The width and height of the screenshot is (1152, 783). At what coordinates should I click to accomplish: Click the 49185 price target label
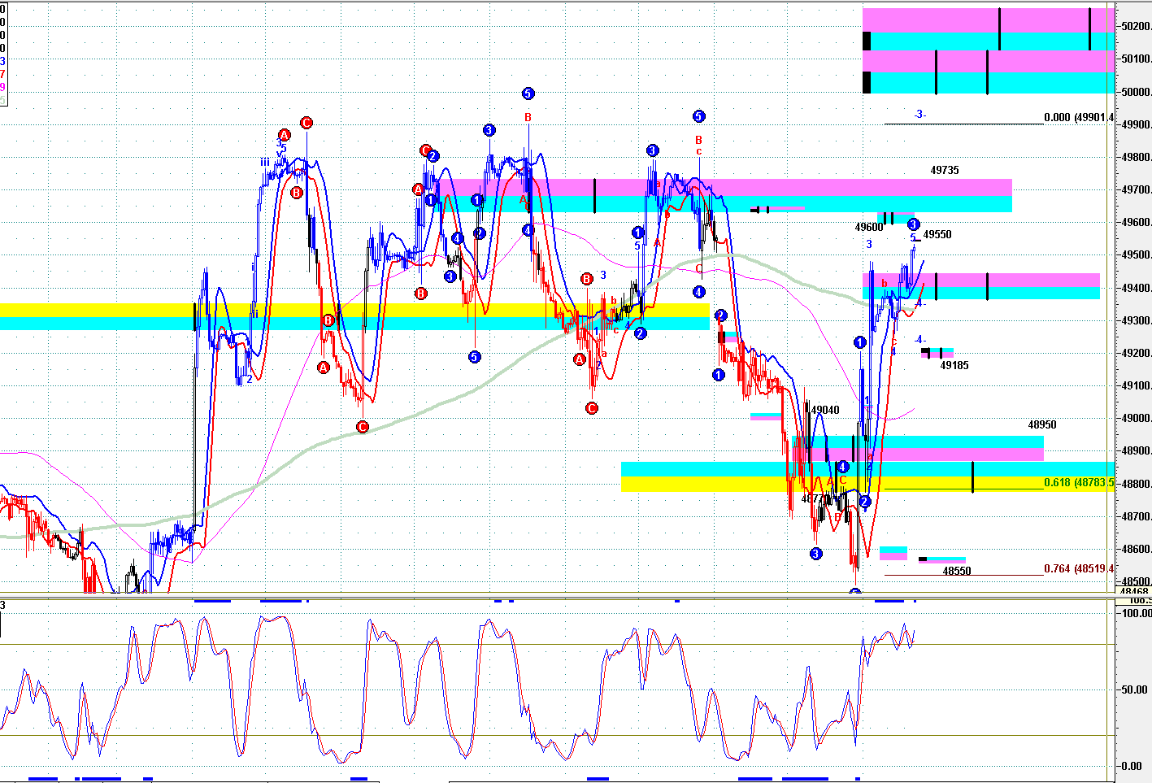click(x=954, y=365)
